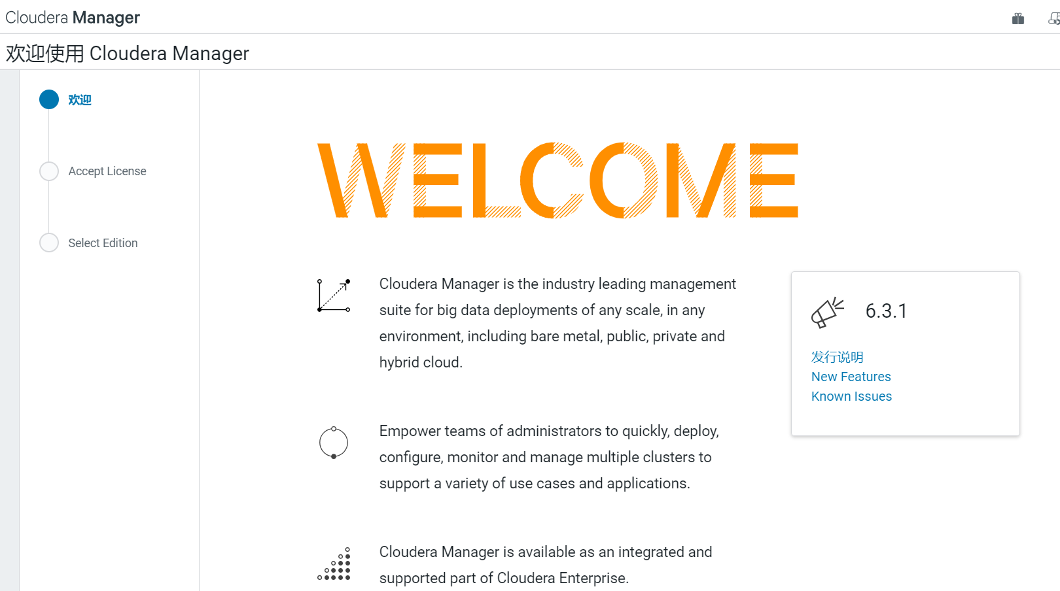Select the Select Edition step circle
This screenshot has height=591, width=1060.
(49, 243)
